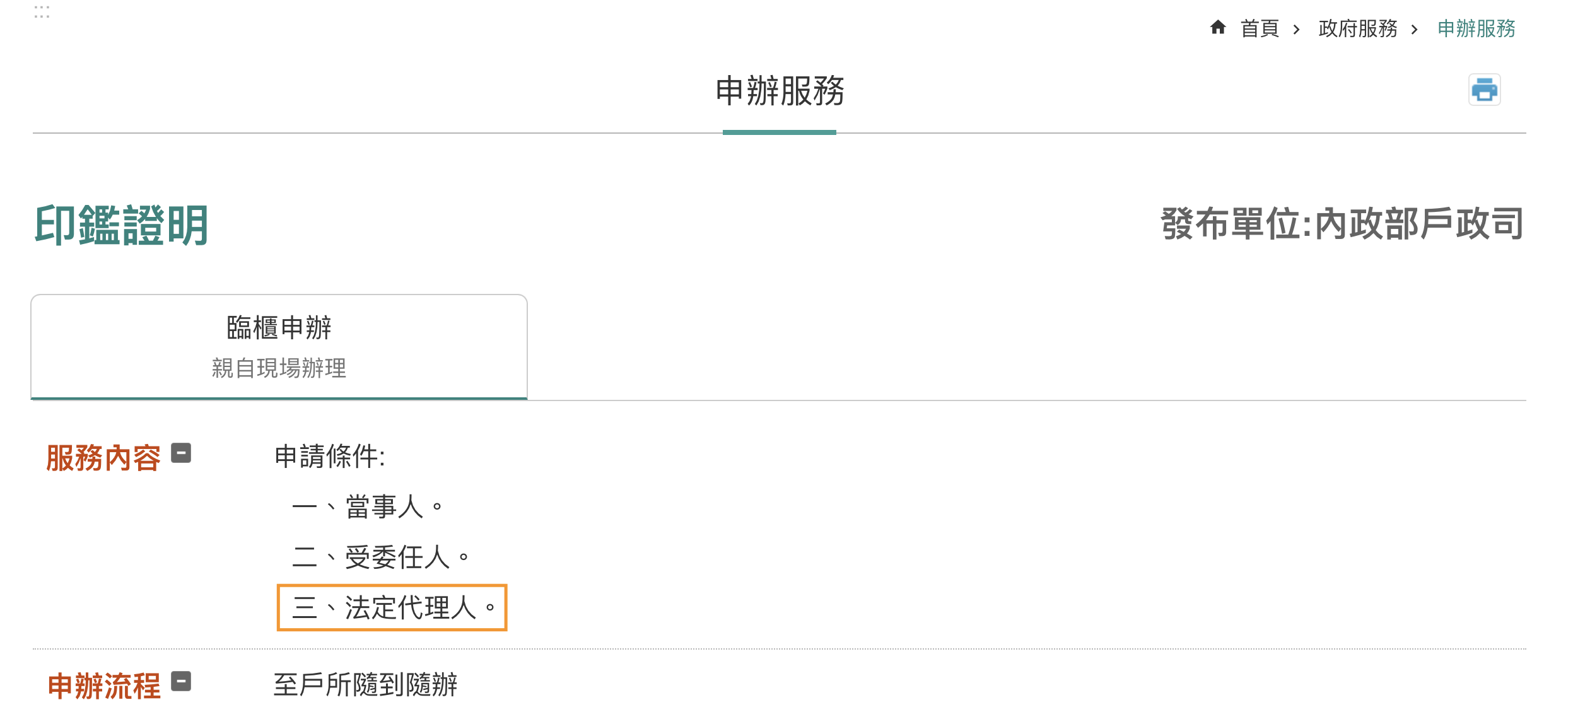
Task: Open the 政府服務 breadcrumb link
Action: pos(1357,28)
